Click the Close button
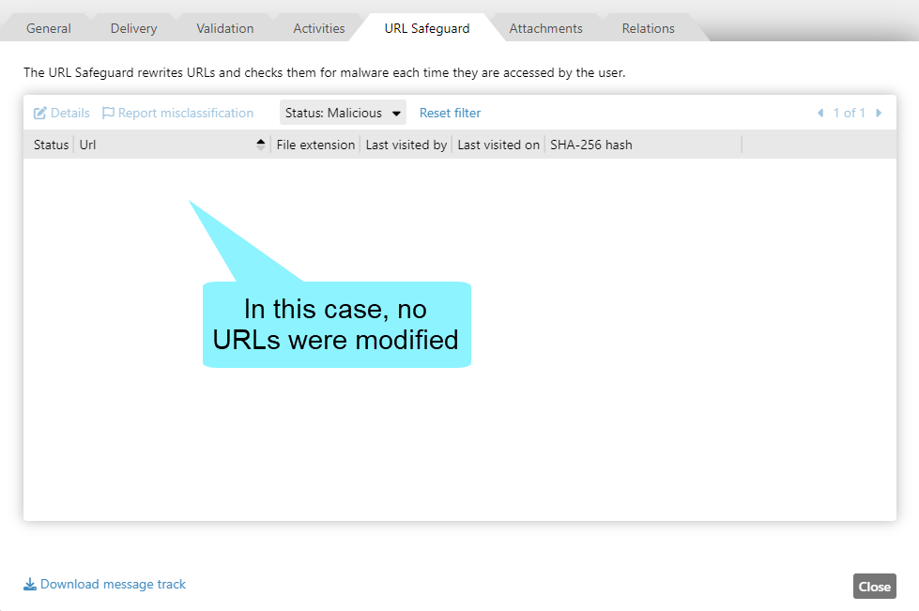The image size is (919, 611). 875,586
